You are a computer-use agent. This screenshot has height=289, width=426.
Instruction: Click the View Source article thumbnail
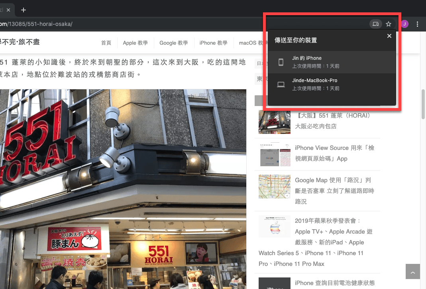pos(275,154)
